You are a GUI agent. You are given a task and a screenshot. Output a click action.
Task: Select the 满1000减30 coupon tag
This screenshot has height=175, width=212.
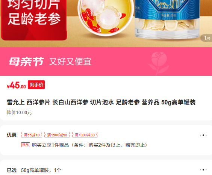pos(85,135)
